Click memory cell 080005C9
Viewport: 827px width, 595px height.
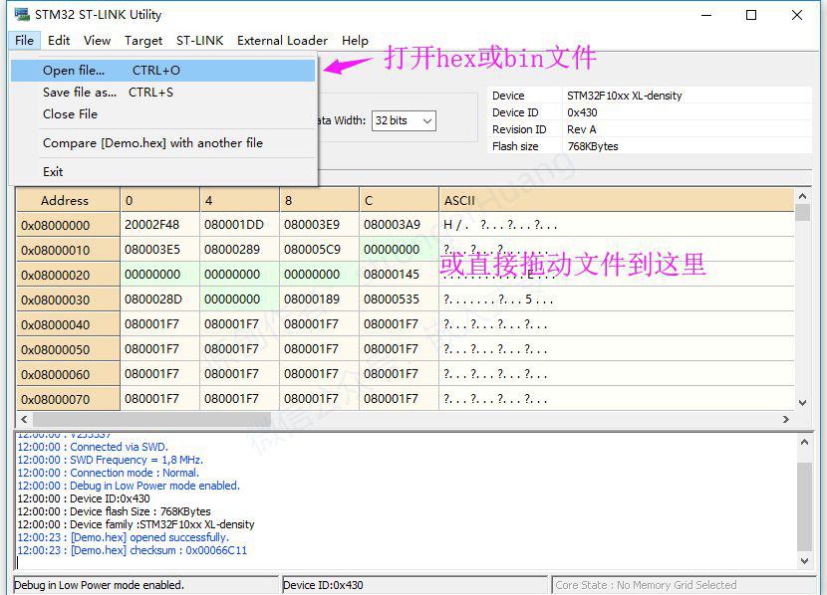coord(319,250)
